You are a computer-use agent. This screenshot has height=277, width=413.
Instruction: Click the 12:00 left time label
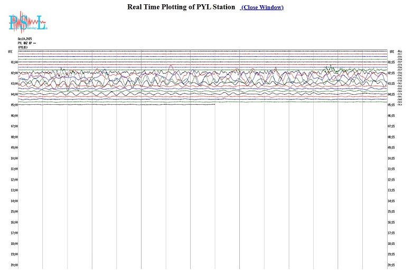coord(14,180)
